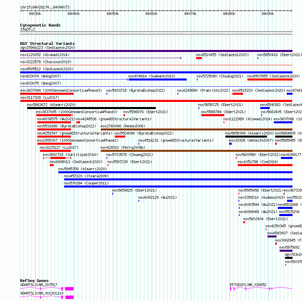302x301 pixels.
Task: Click the nsv6515220 (Sedlazeck2020) red bar
Action: coord(238,94)
